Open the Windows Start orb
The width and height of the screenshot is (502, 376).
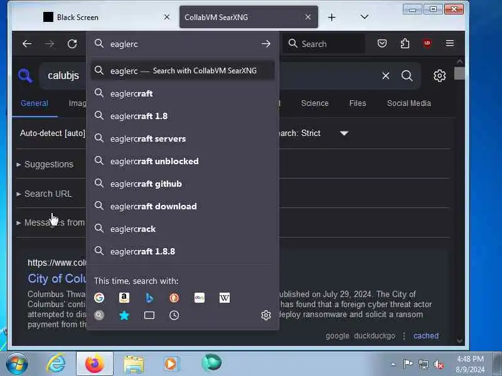(17, 363)
